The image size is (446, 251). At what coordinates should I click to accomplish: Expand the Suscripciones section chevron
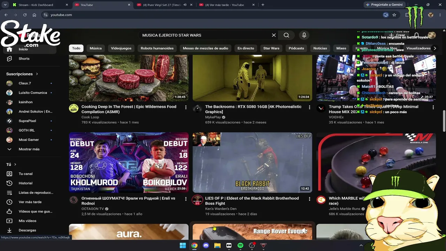click(37, 74)
